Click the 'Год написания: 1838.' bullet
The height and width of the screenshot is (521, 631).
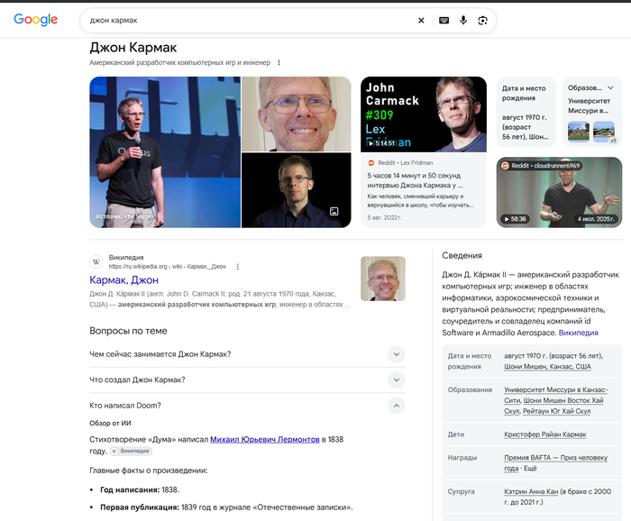click(140, 489)
